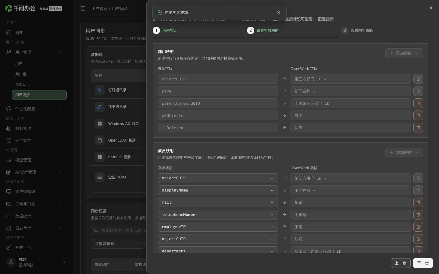
Task: Open the department 添加映射 dropdown
Action: pyautogui.click(x=404, y=53)
